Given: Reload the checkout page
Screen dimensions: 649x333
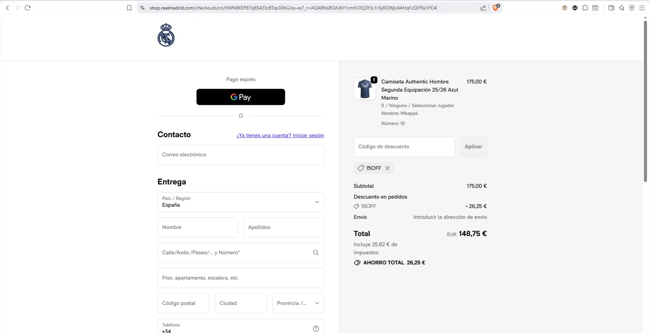Looking at the screenshot, I should [28, 8].
